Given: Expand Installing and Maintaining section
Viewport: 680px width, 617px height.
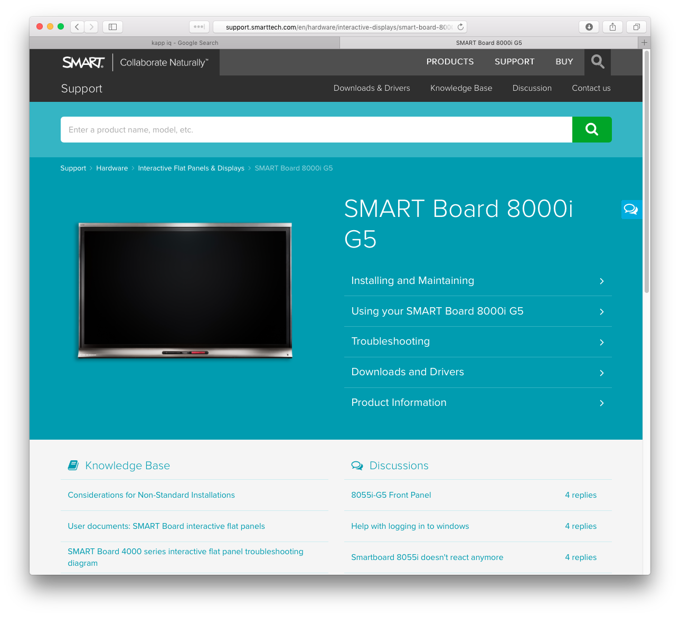Looking at the screenshot, I should click(x=477, y=281).
